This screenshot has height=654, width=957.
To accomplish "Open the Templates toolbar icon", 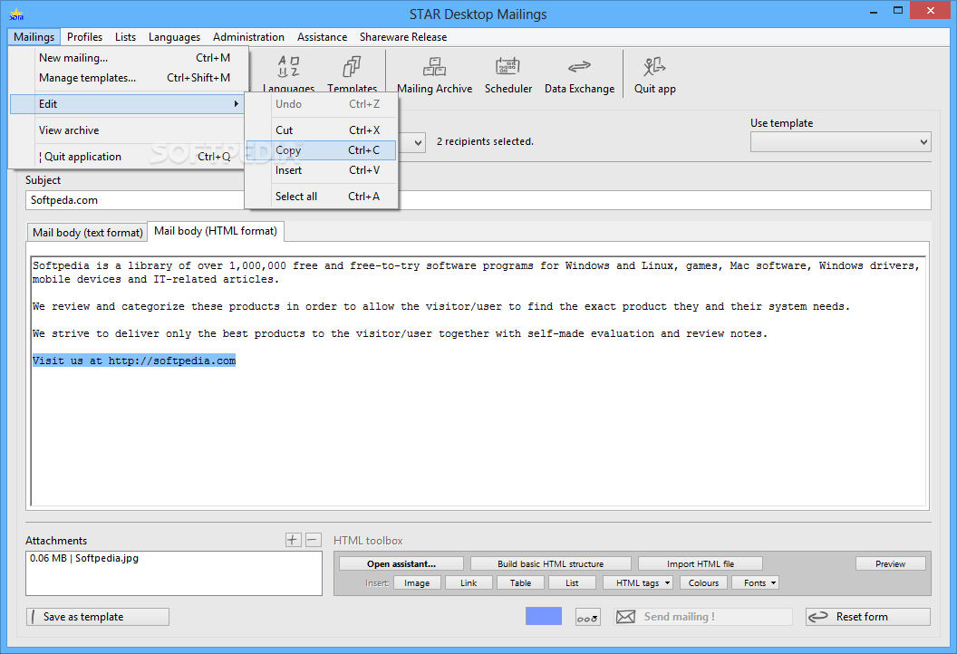I will click(353, 72).
